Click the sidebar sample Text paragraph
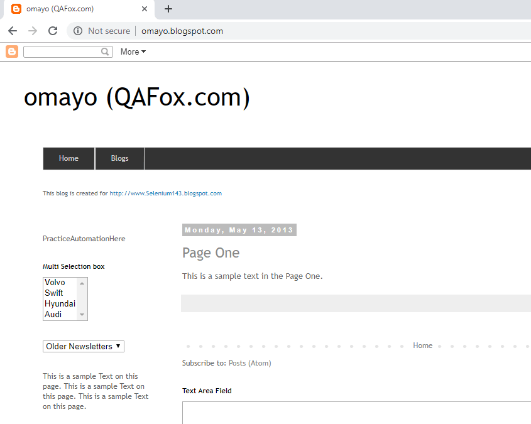Viewport: 531px width, 424px height. point(96,391)
